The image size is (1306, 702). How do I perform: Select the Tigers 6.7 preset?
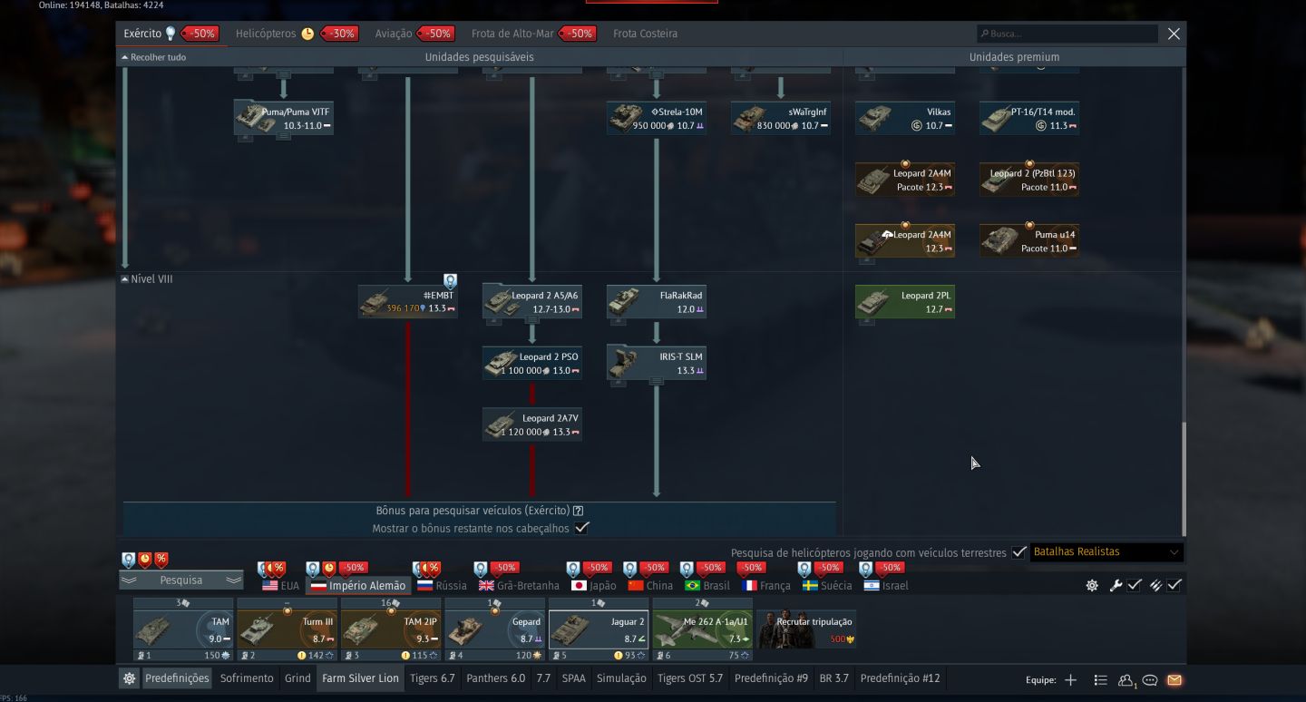(x=433, y=678)
